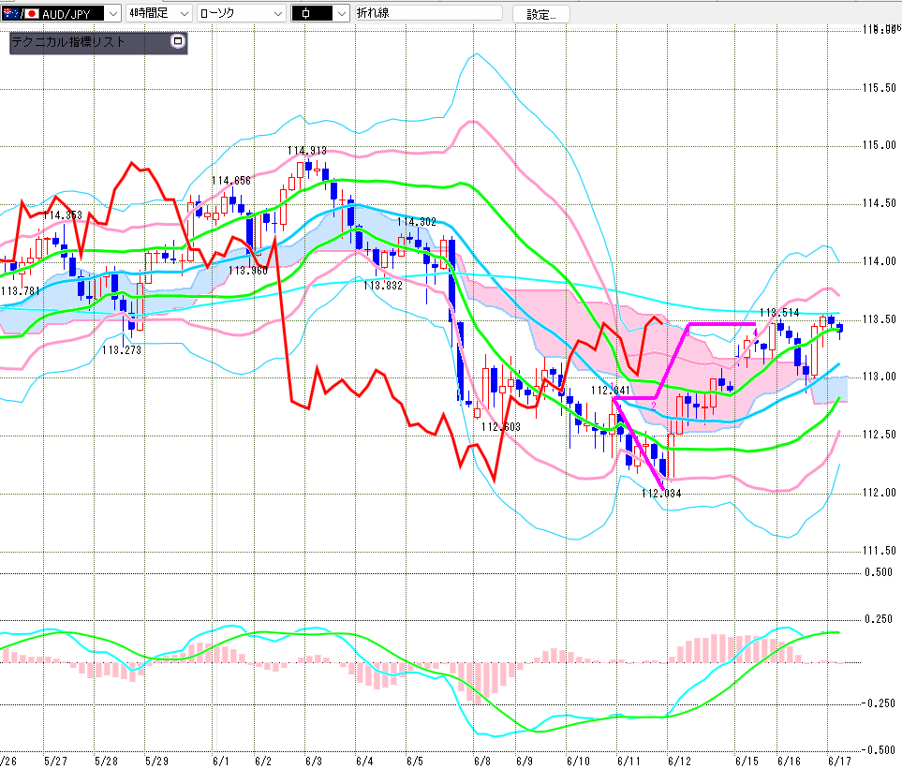This screenshot has width=902, height=769.
Task: Click the 112.00 price axis value
Action: [879, 493]
